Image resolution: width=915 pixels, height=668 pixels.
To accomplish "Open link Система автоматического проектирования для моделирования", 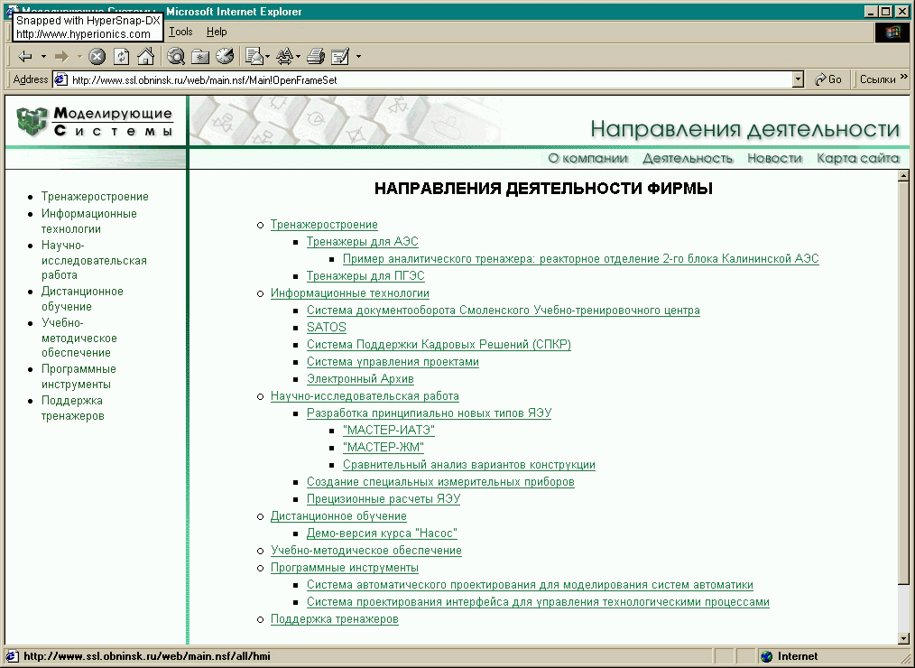I will 530,585.
